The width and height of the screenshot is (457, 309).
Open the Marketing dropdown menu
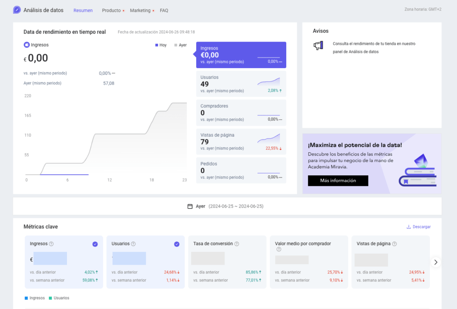click(x=140, y=10)
